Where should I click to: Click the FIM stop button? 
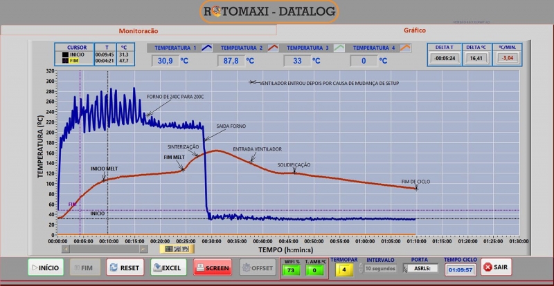tap(84, 267)
